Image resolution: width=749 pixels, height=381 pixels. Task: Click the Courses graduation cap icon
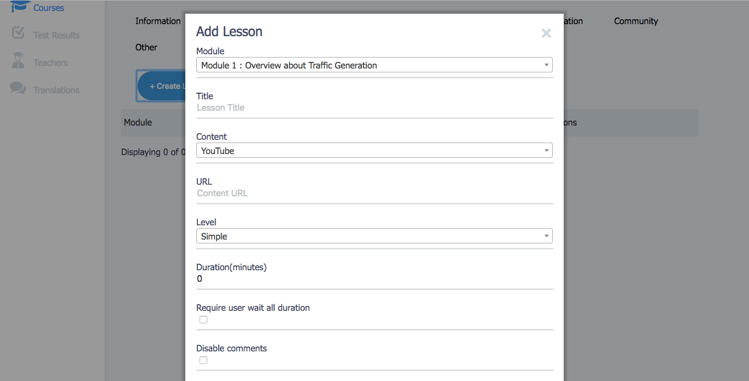click(19, 6)
